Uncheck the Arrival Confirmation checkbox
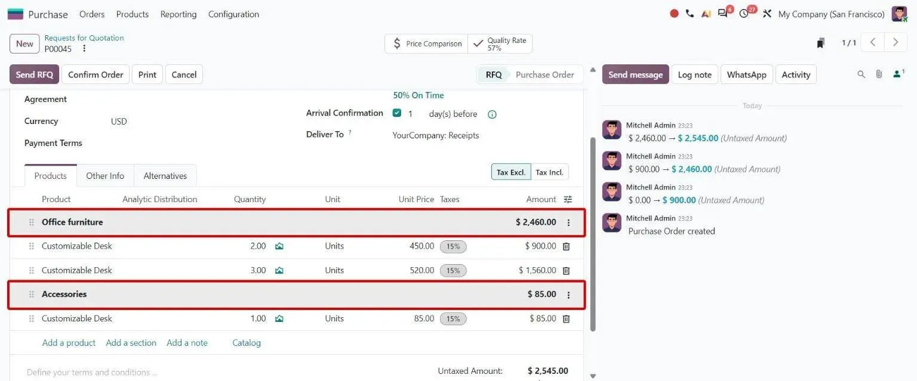917x381 pixels. tap(397, 113)
